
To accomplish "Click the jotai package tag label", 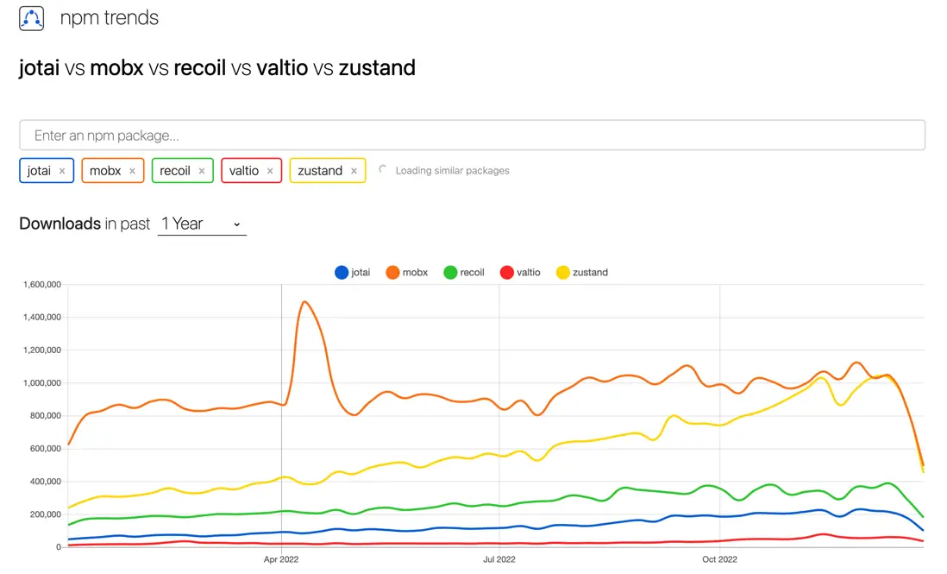I will [x=40, y=171].
